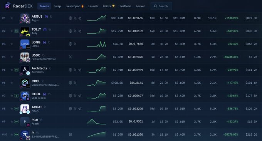The width and height of the screenshot is (262, 141).
Task: Open the ARGUS website globe icon
Action: pyautogui.click(x=71, y=18)
